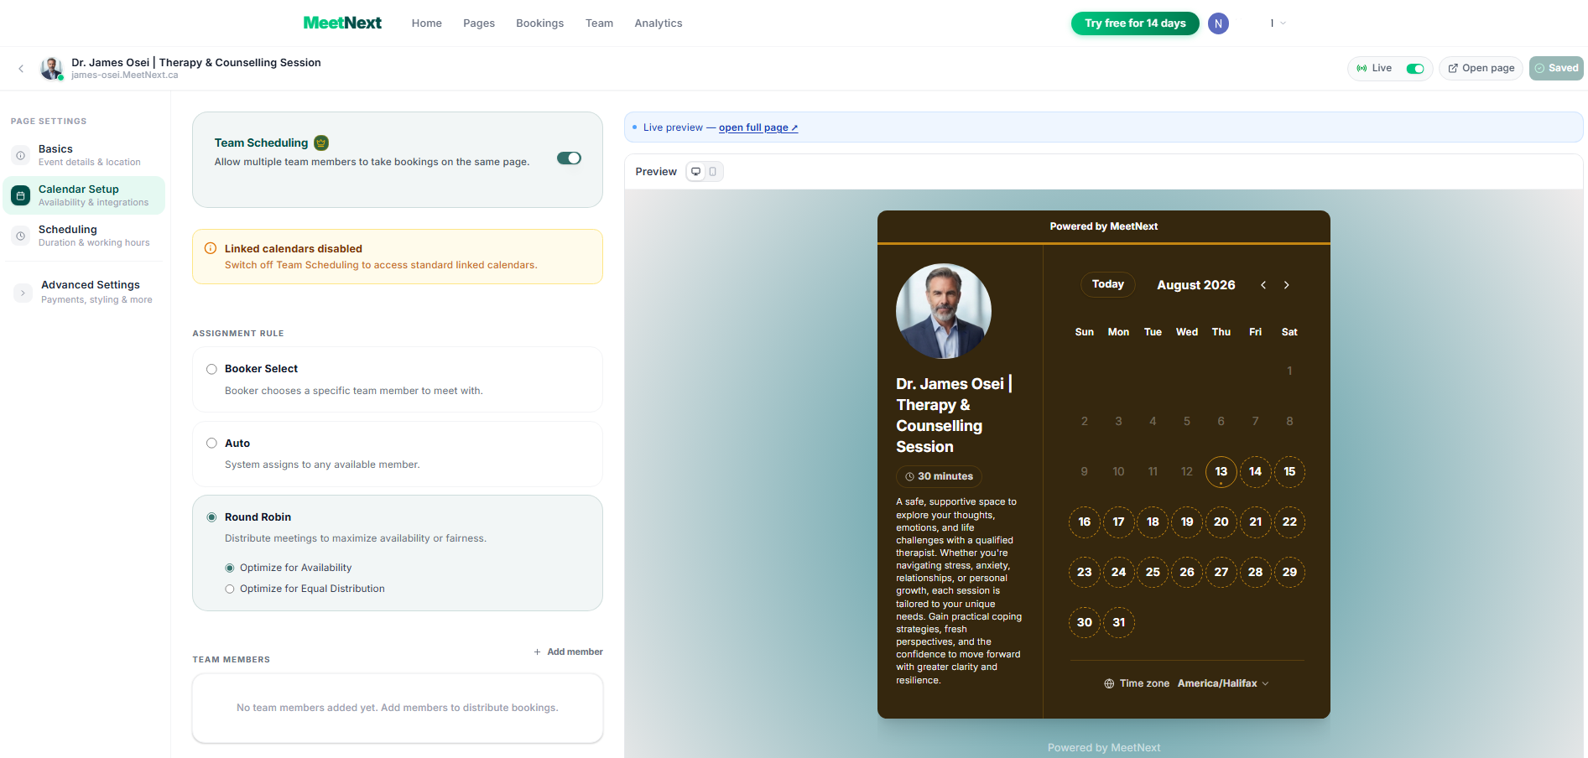Go to previous month in calendar preview
The image size is (1588, 758).
1263,285
